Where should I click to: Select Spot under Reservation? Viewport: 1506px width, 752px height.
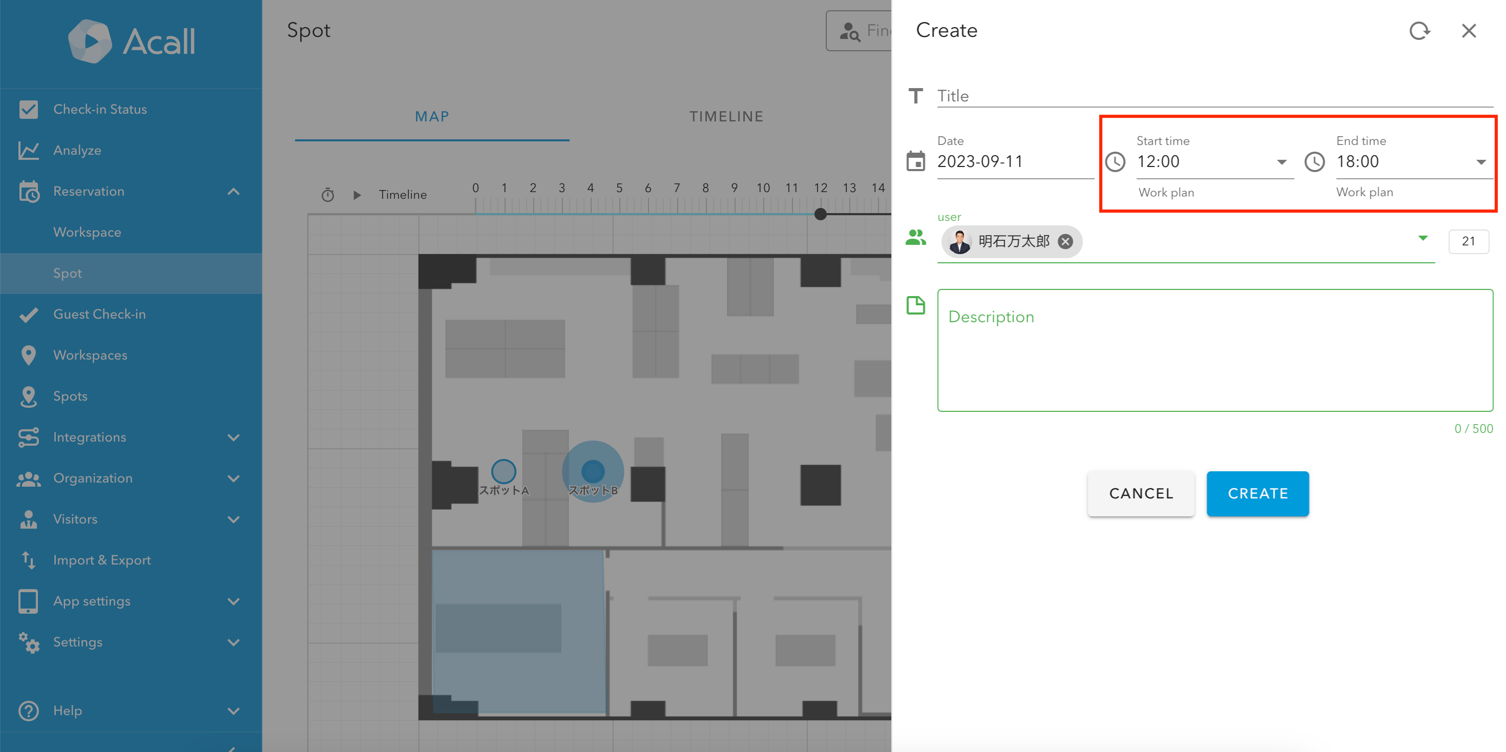(x=131, y=273)
